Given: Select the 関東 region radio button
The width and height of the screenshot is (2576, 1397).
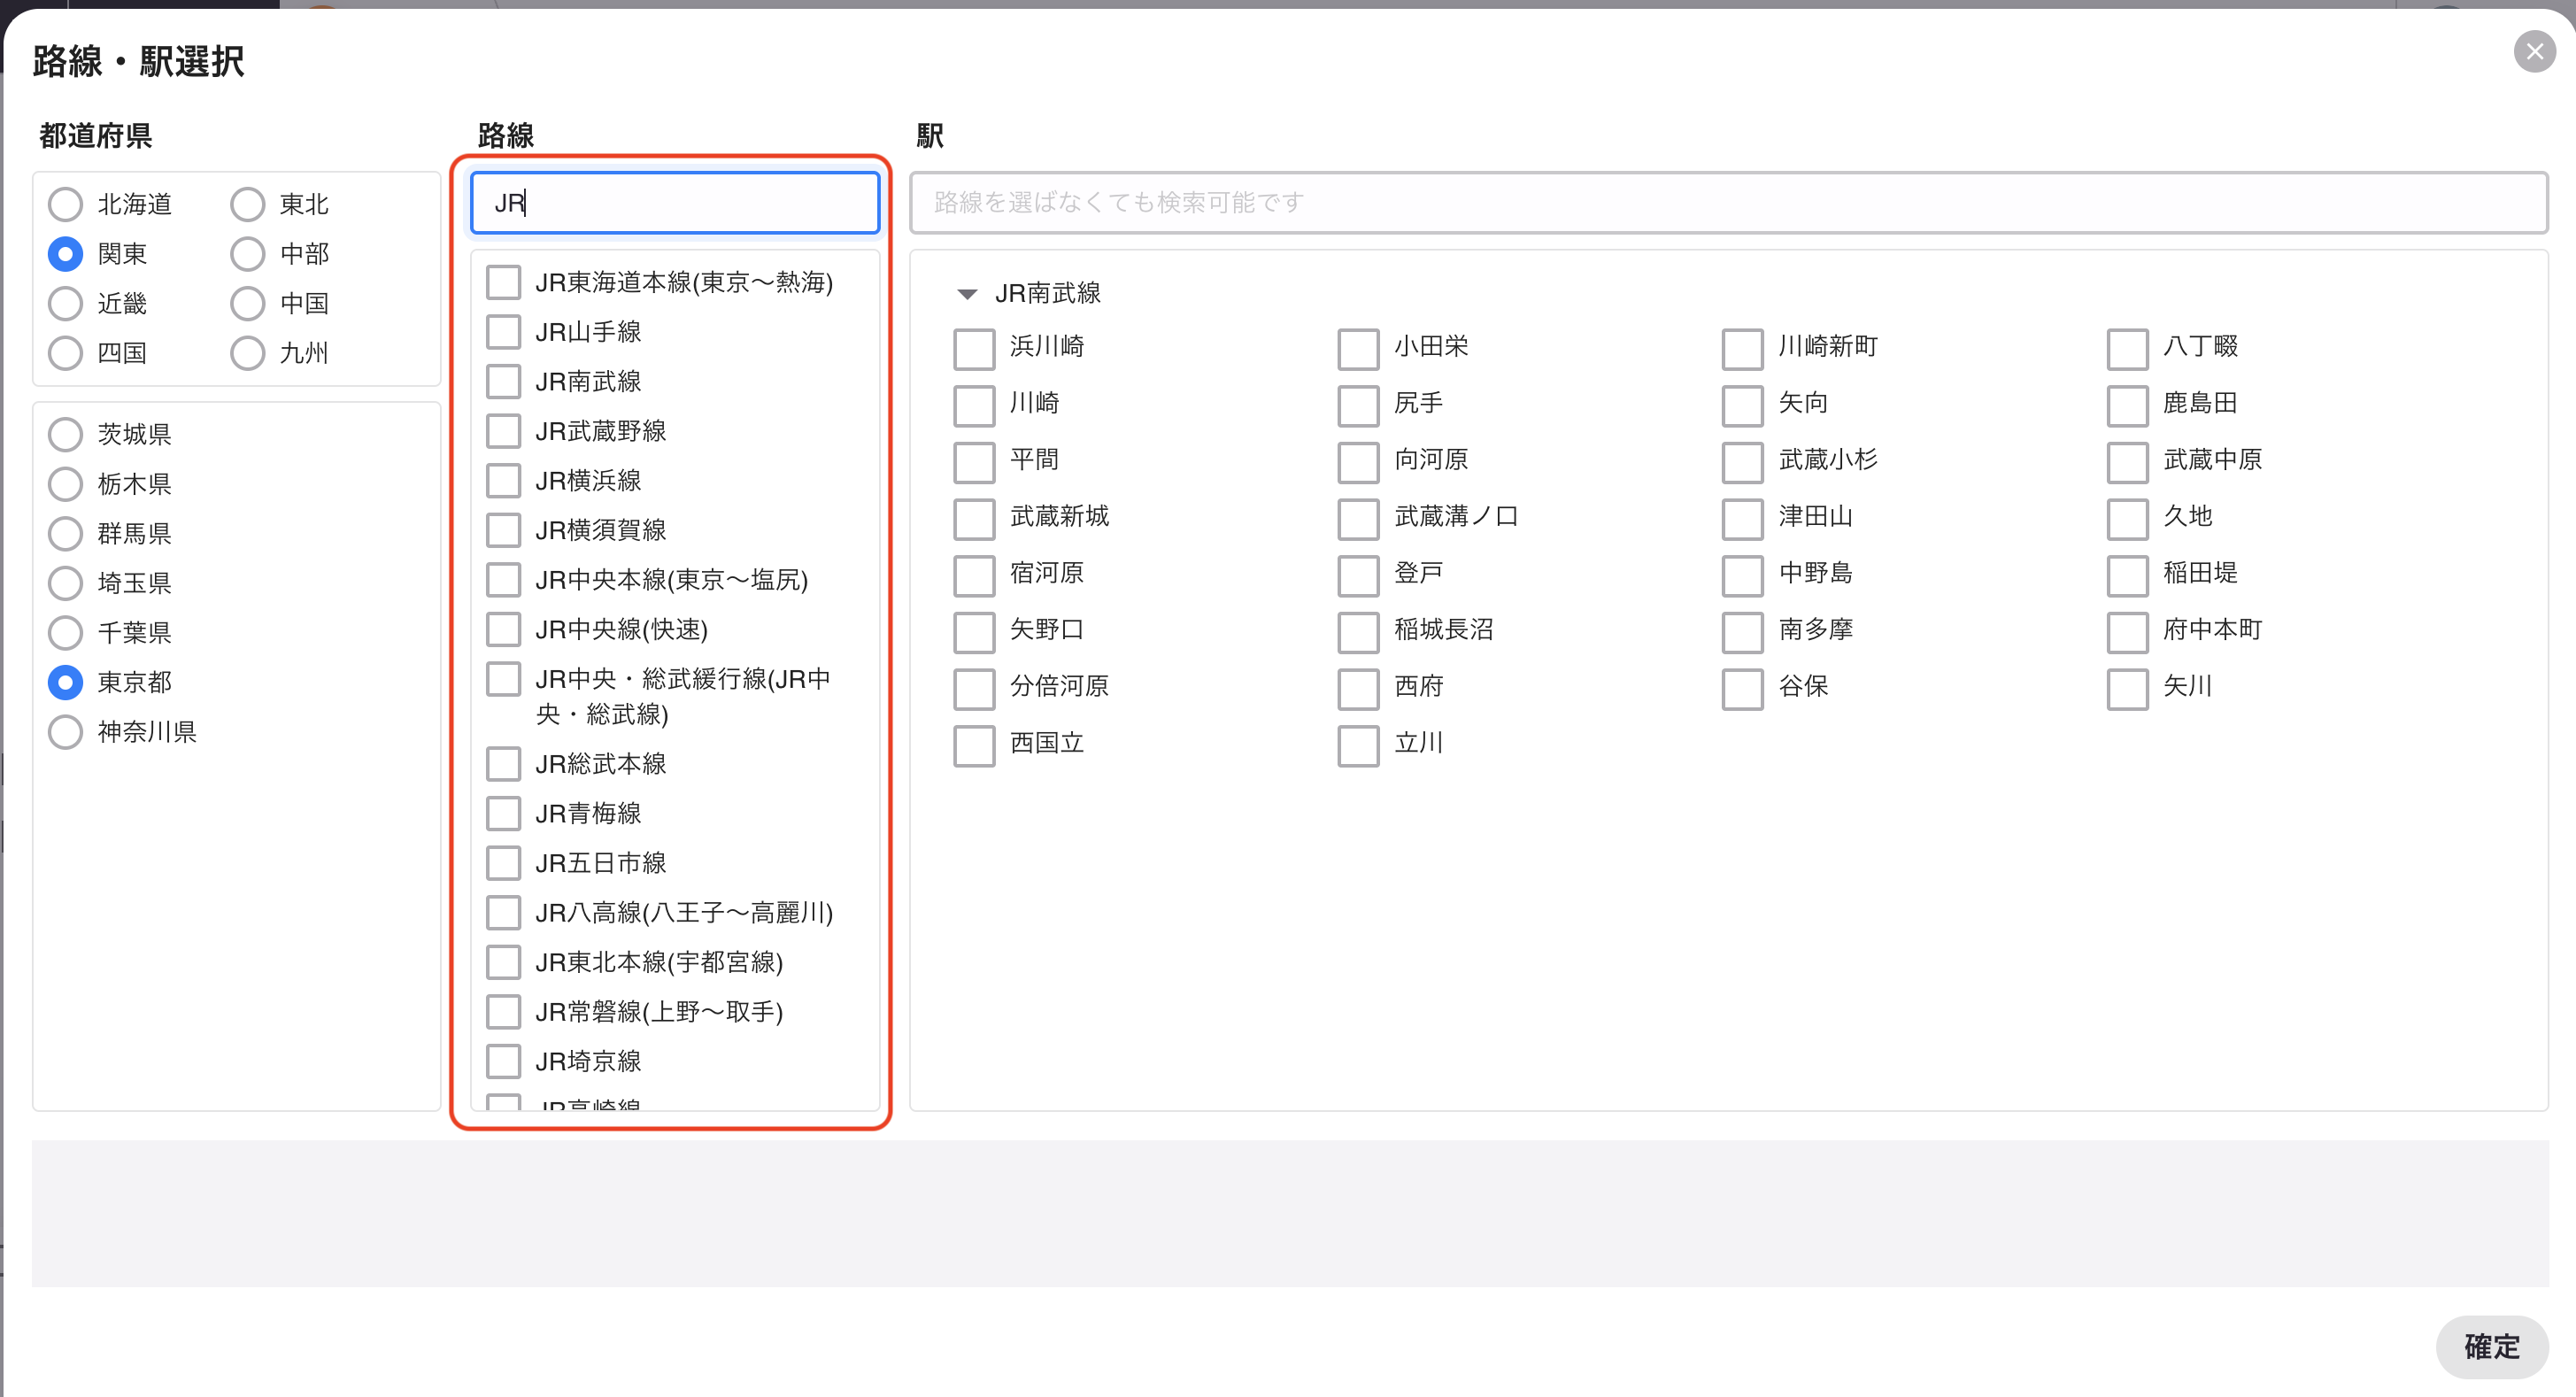Looking at the screenshot, I should [x=65, y=254].
